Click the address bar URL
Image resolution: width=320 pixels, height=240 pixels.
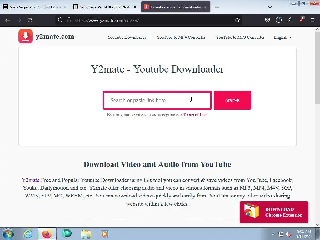[x=107, y=20]
